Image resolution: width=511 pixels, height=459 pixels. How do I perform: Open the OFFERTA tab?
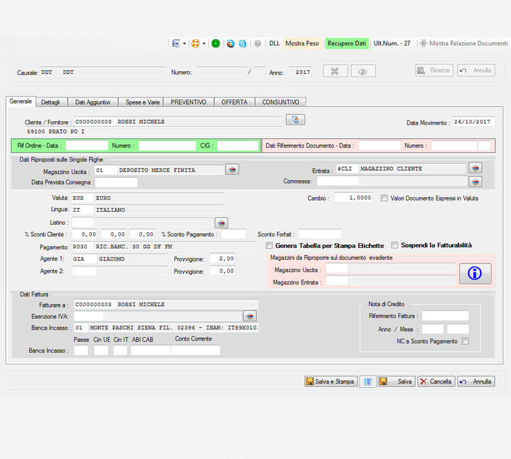(235, 102)
